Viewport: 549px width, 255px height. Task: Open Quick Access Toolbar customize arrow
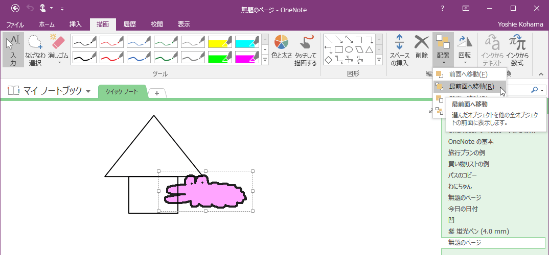[62, 8]
